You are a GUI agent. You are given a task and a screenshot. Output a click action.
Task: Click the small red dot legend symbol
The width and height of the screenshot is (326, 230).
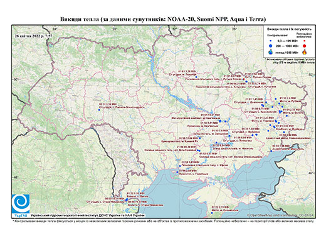click(305, 41)
